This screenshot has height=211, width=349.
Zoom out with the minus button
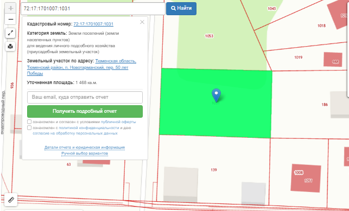point(10,20)
